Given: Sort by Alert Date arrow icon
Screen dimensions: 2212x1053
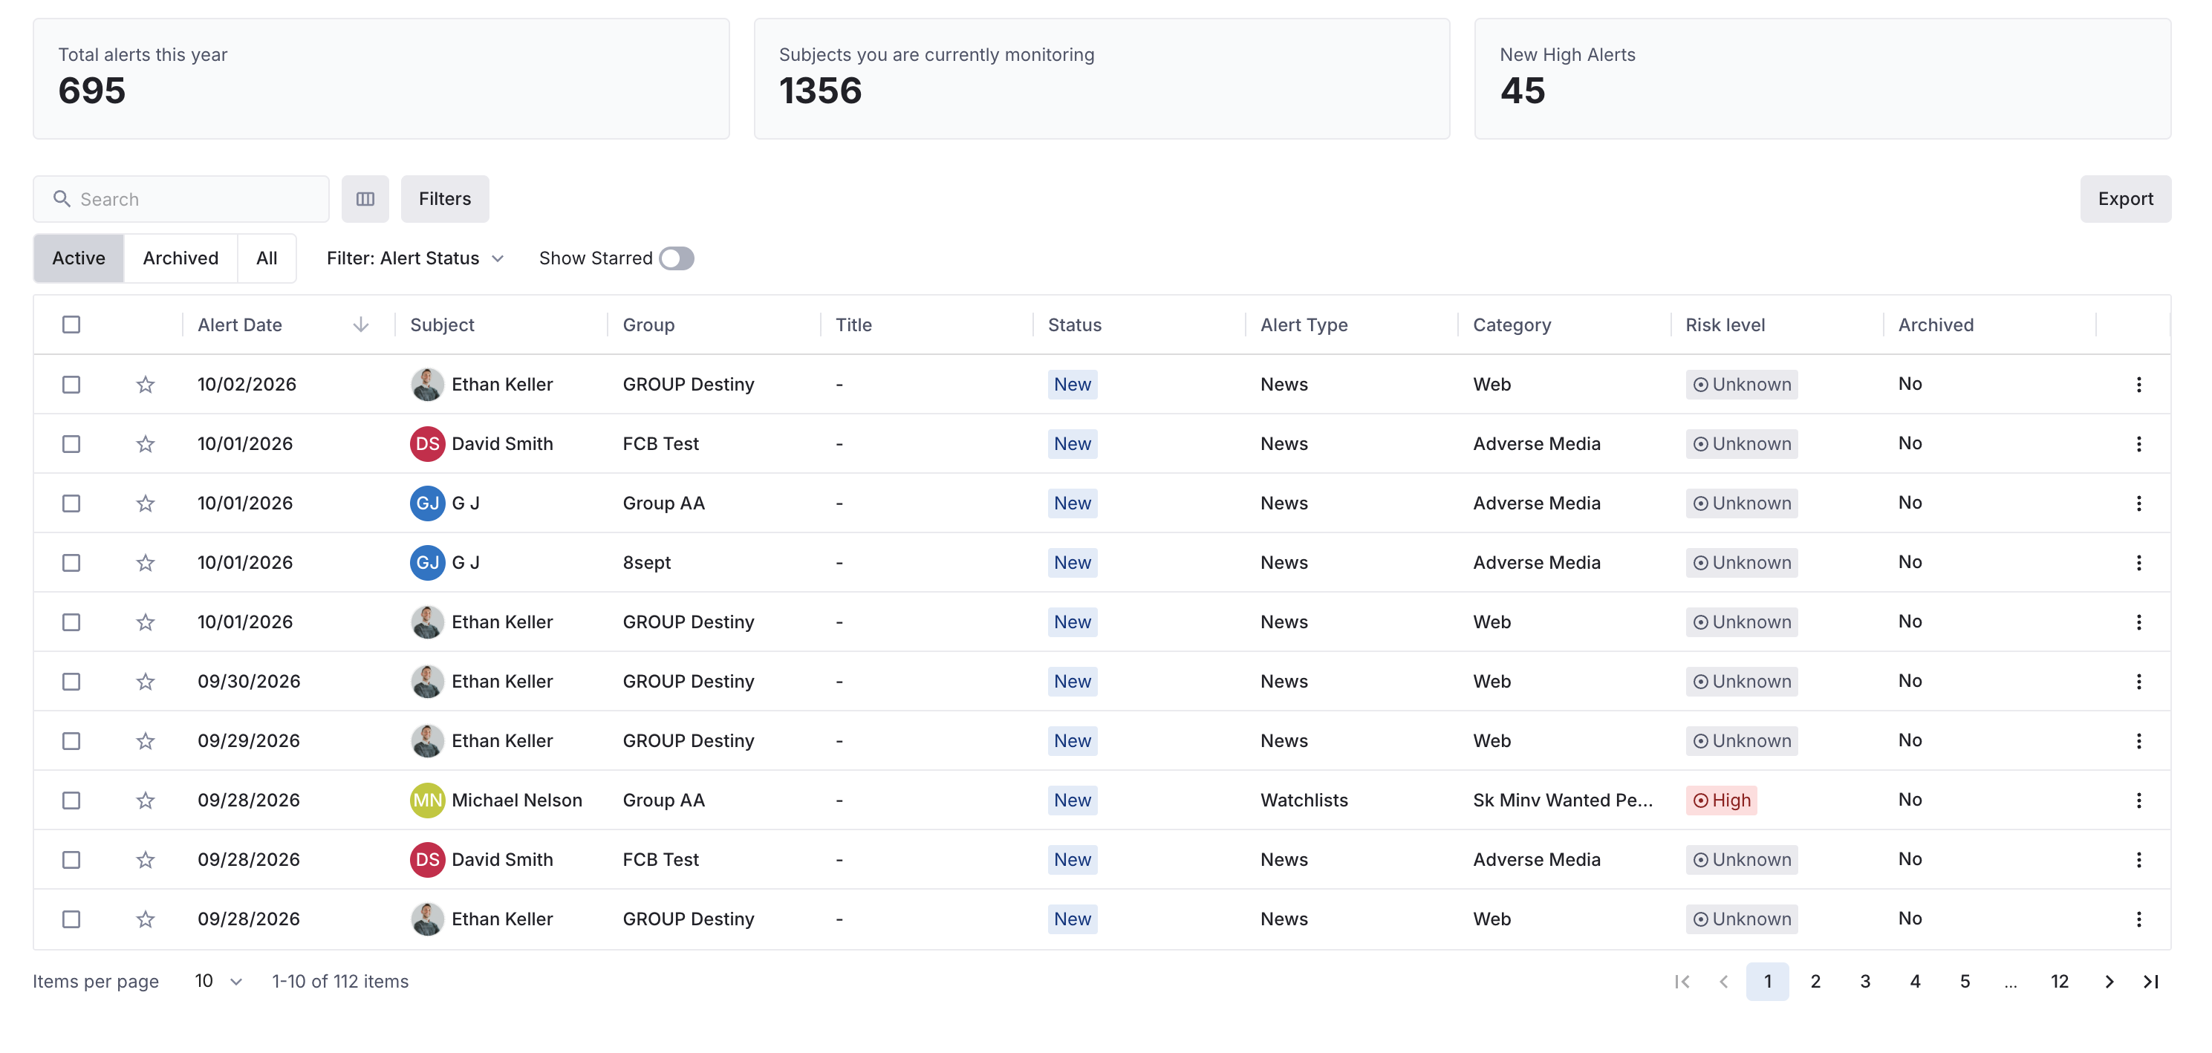Looking at the screenshot, I should click(x=361, y=325).
